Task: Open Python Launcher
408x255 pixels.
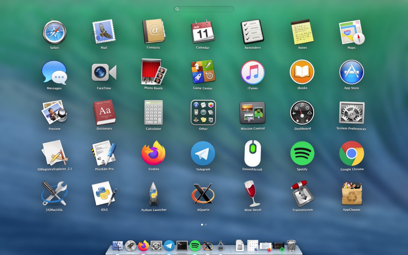Action: click(154, 194)
